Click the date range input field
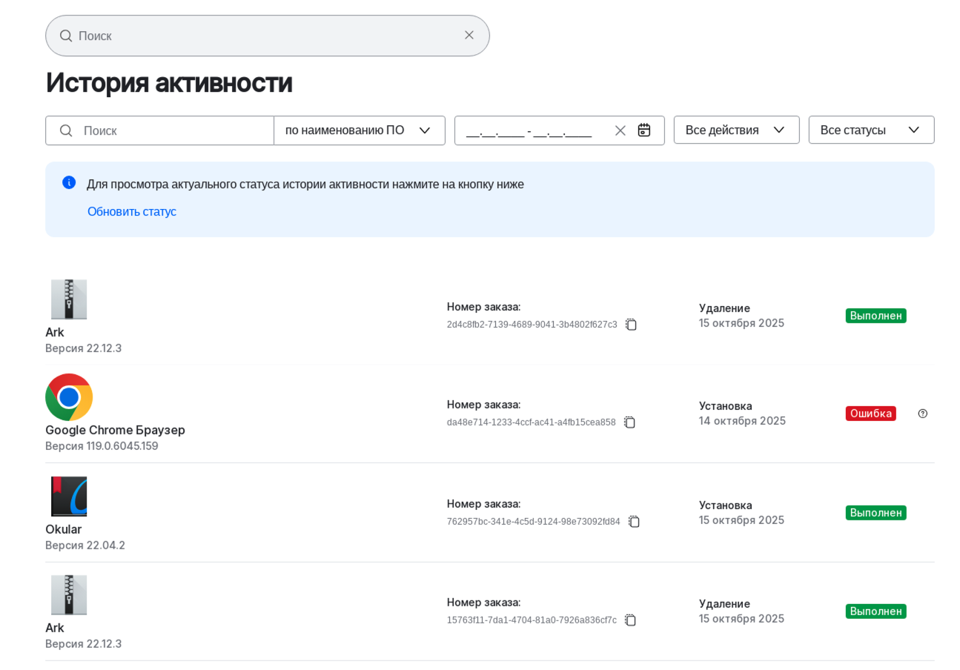 (530, 131)
